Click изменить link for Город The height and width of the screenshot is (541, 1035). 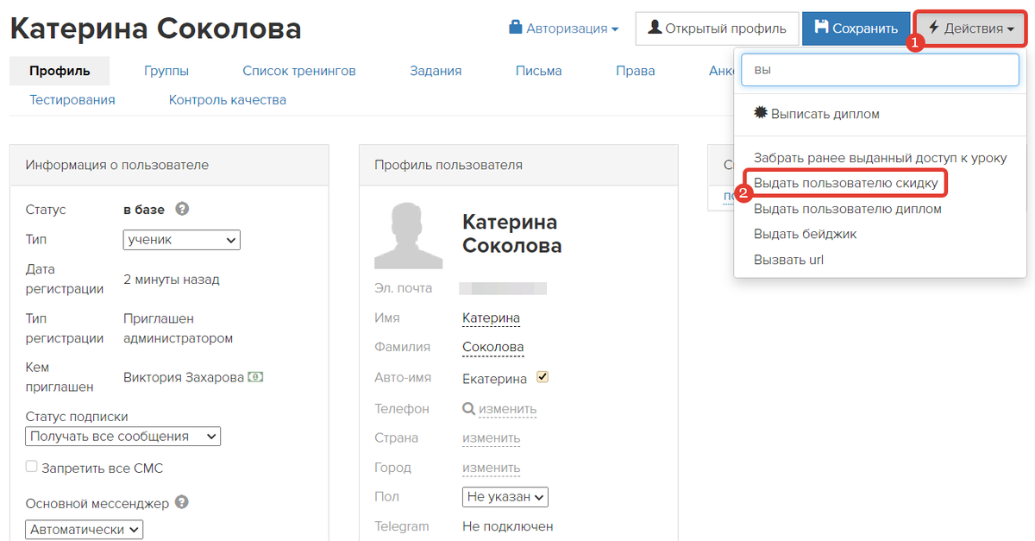[x=491, y=468]
